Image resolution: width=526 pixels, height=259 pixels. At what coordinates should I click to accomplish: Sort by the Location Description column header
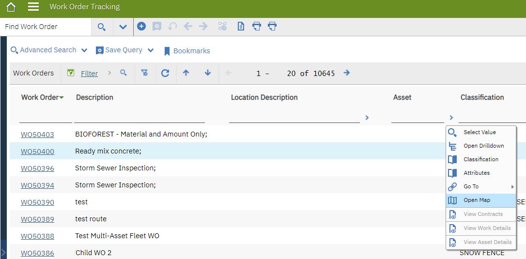click(x=264, y=97)
